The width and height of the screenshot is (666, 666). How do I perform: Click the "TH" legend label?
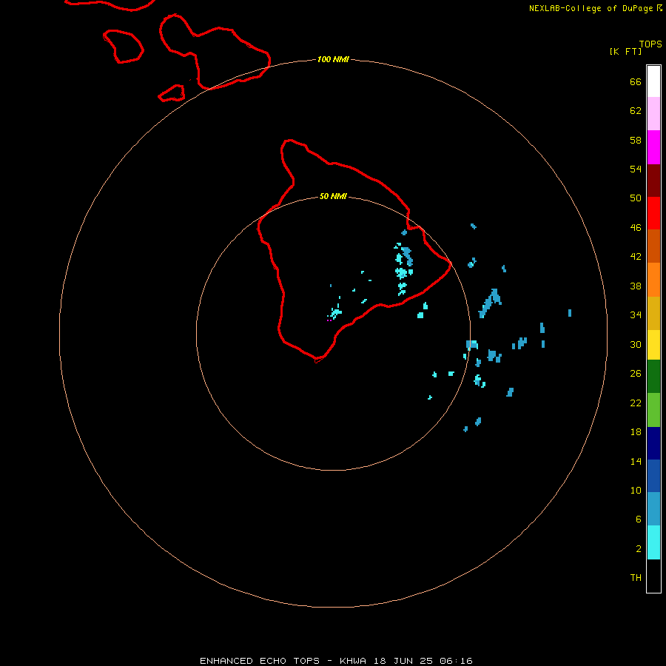(636, 578)
